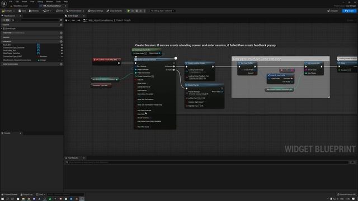This screenshot has width=358, height=201.
Task: Click the Compile button in the toolbar
Action: tap(7, 11)
